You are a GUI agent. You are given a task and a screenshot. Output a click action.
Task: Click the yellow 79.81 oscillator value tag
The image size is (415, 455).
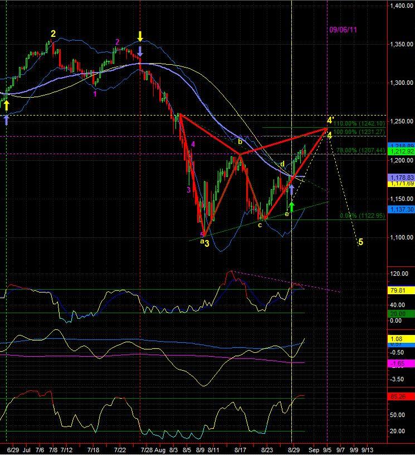[402, 290]
